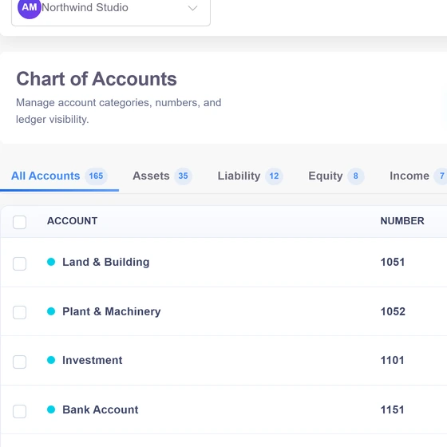Click the Chart of Accounts heading

pos(97,79)
